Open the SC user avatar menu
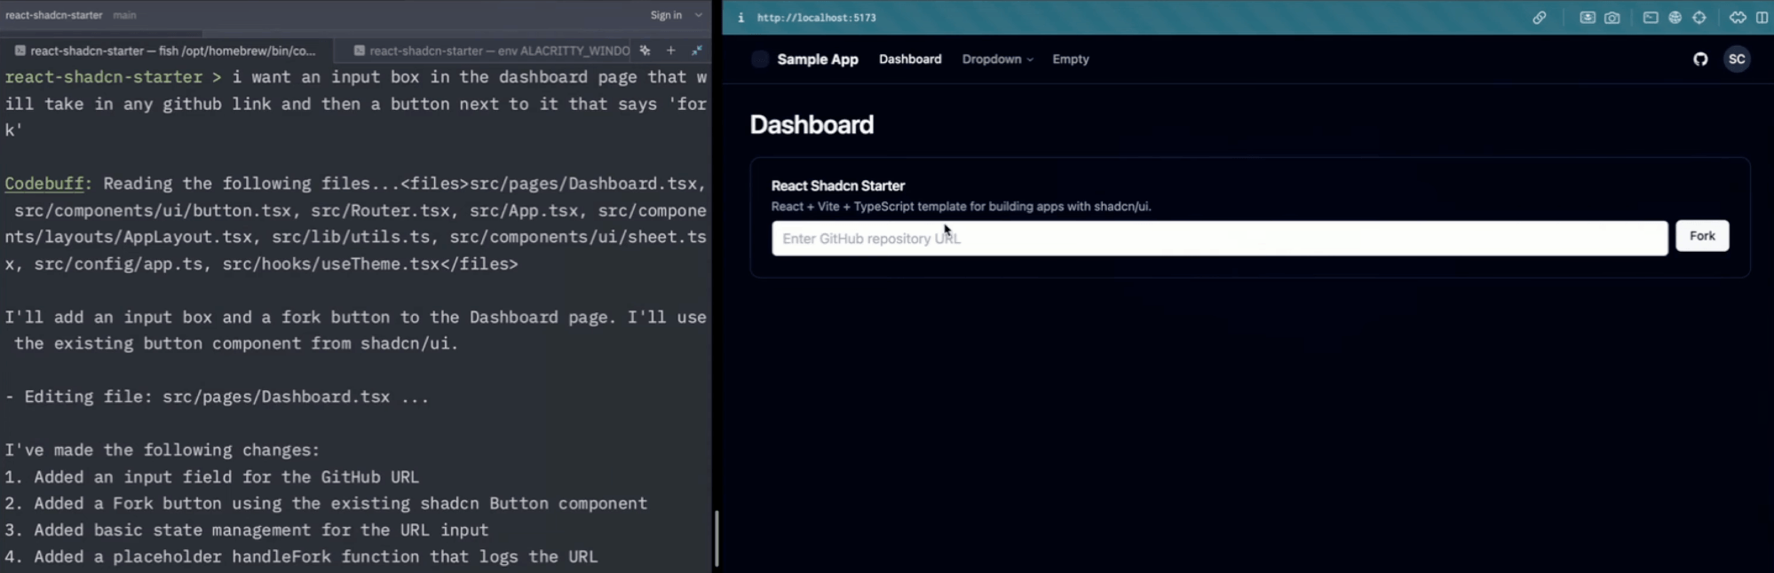The height and width of the screenshot is (573, 1774). 1737,59
